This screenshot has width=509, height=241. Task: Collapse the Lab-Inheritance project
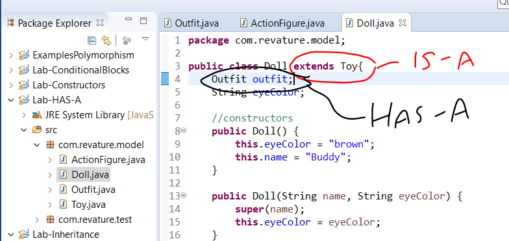11,235
